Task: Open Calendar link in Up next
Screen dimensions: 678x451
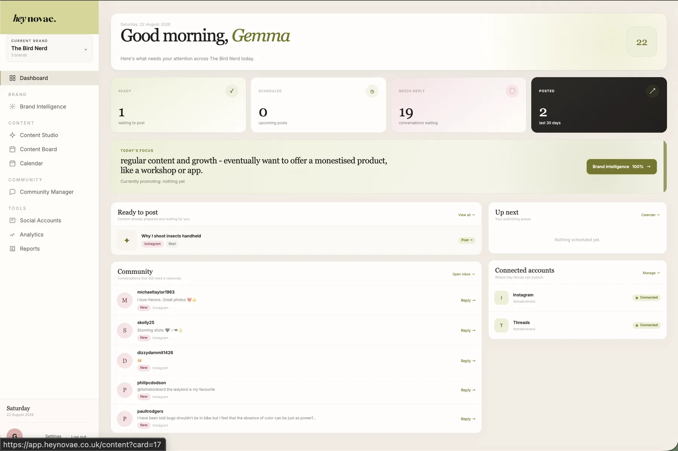Action: [651, 215]
